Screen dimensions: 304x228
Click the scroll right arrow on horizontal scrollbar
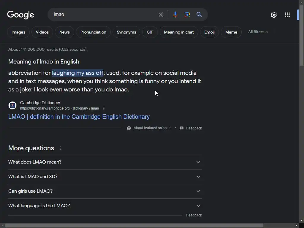click(297, 226)
